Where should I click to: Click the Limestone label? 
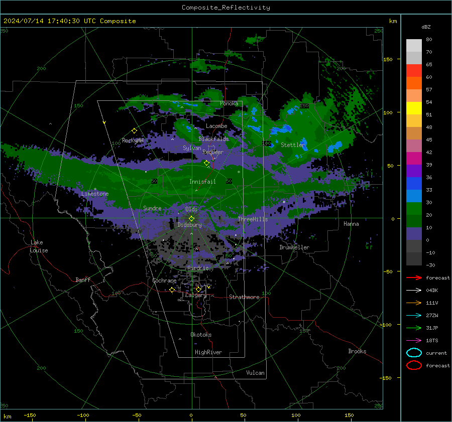(x=95, y=194)
